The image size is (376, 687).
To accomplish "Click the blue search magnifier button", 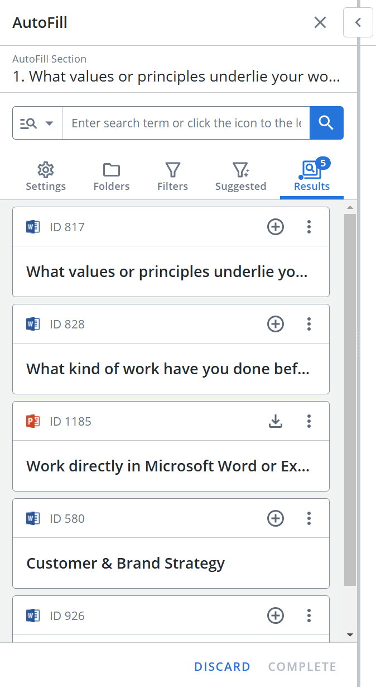I will click(x=326, y=123).
